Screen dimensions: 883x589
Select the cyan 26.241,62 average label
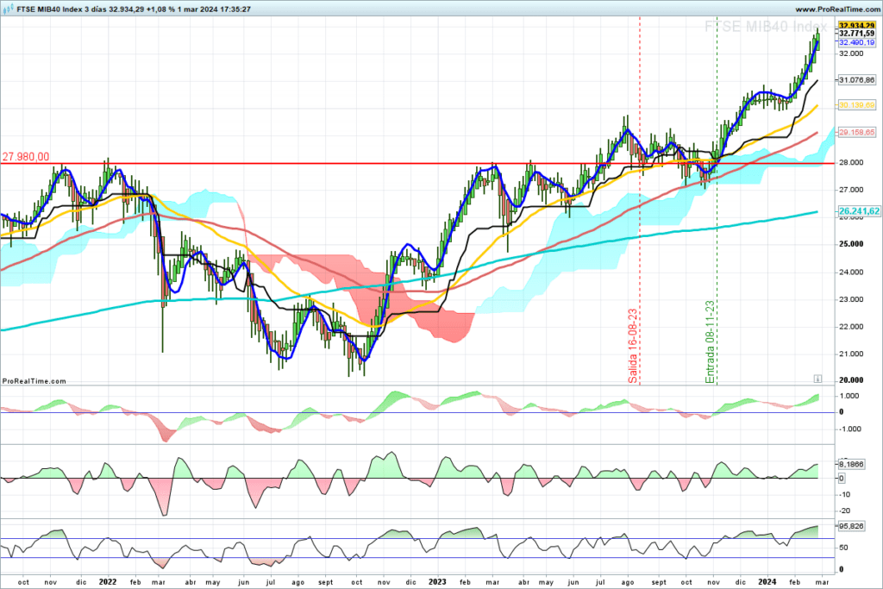coord(859,211)
